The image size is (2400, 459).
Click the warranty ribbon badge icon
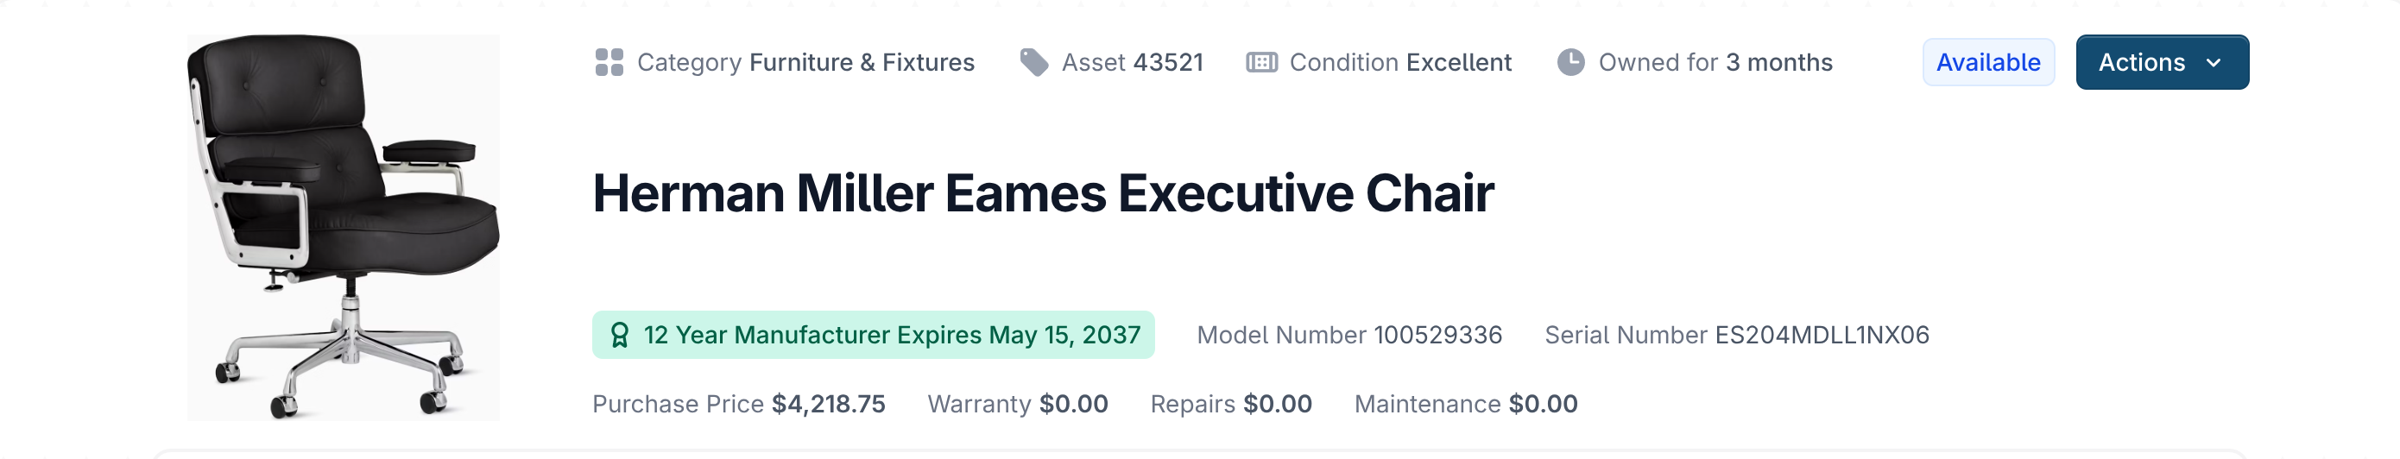tap(620, 335)
